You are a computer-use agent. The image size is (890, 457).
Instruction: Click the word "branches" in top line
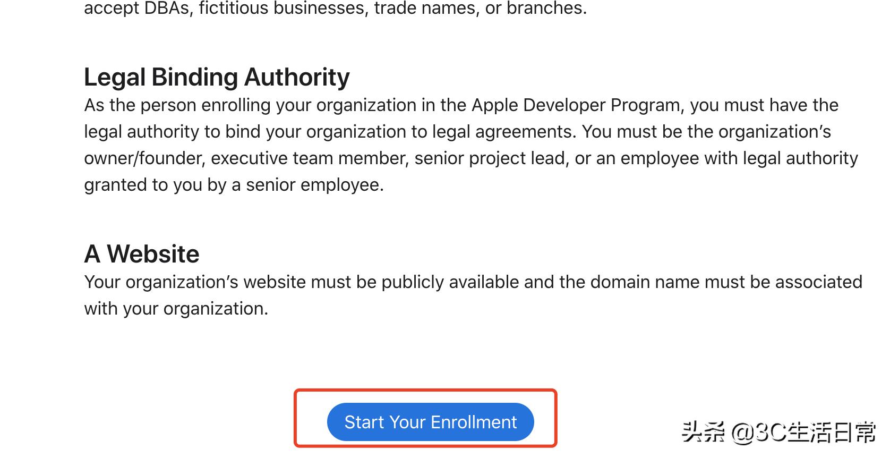(x=545, y=9)
